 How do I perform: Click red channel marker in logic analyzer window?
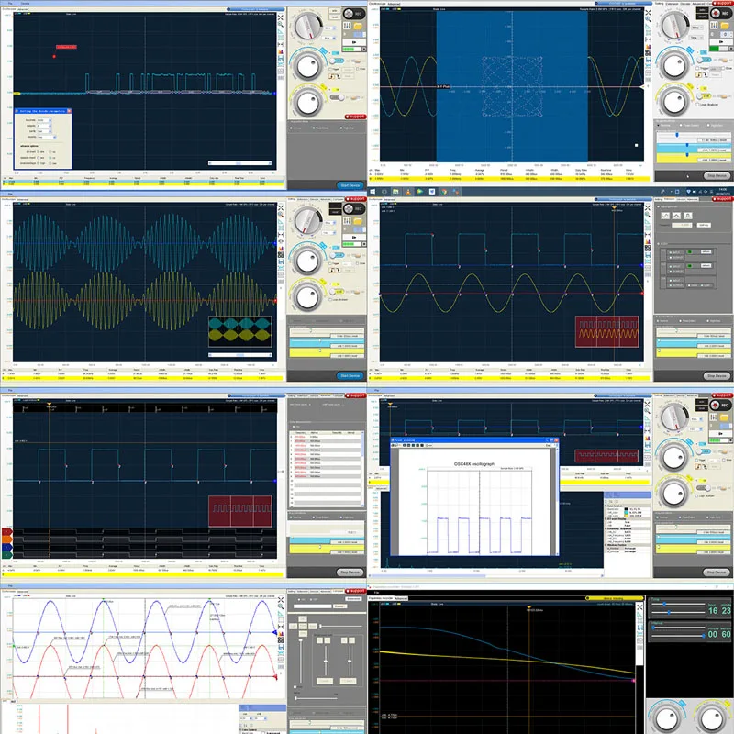click(x=6, y=532)
